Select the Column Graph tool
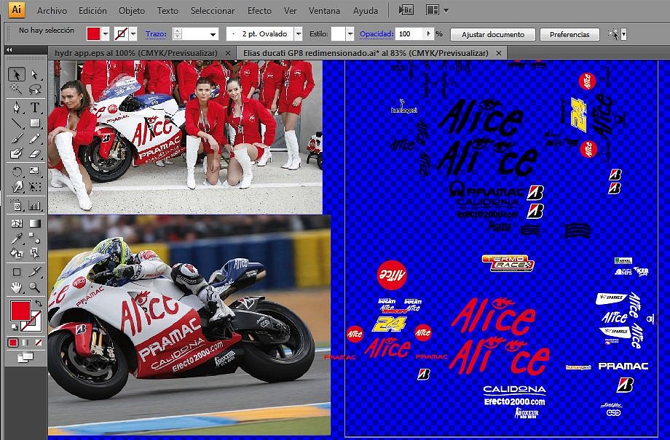 (35, 206)
